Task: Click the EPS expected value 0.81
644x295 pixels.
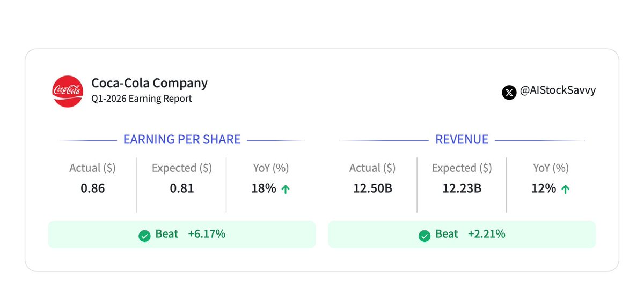Action: click(x=182, y=188)
